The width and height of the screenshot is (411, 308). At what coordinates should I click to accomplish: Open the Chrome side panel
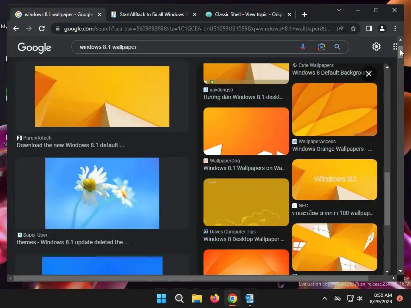pos(369,28)
